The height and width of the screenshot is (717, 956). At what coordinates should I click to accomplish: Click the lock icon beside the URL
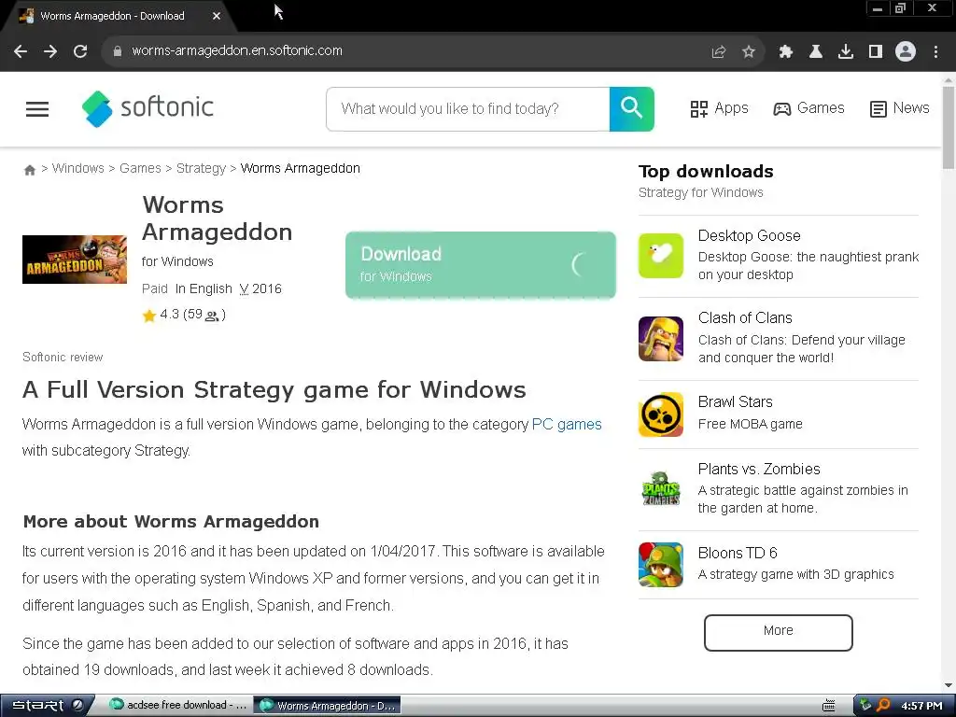click(118, 51)
